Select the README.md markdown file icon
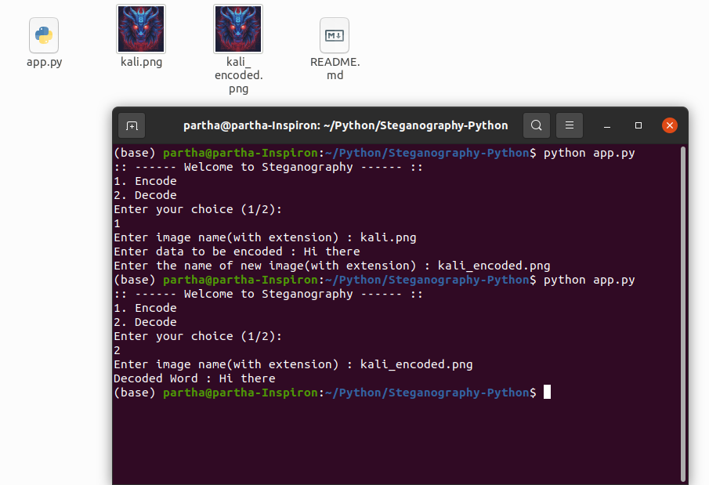 [335, 35]
